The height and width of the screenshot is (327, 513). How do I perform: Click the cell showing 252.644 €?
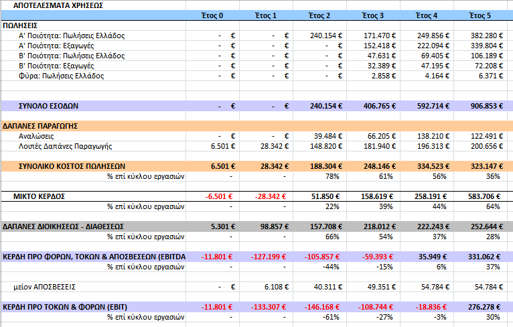487,226
